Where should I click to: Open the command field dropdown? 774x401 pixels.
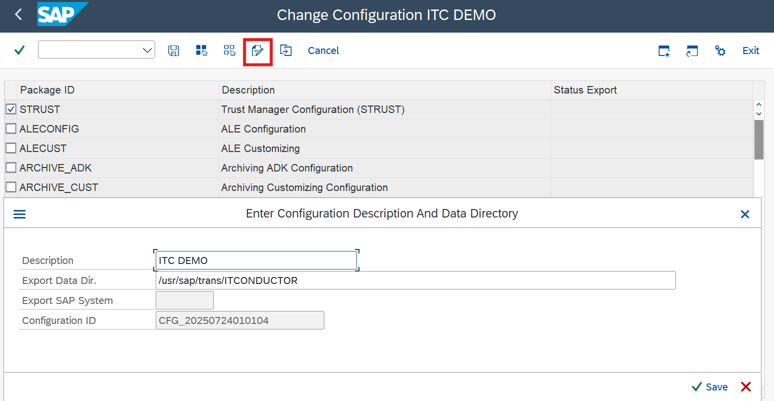[147, 50]
